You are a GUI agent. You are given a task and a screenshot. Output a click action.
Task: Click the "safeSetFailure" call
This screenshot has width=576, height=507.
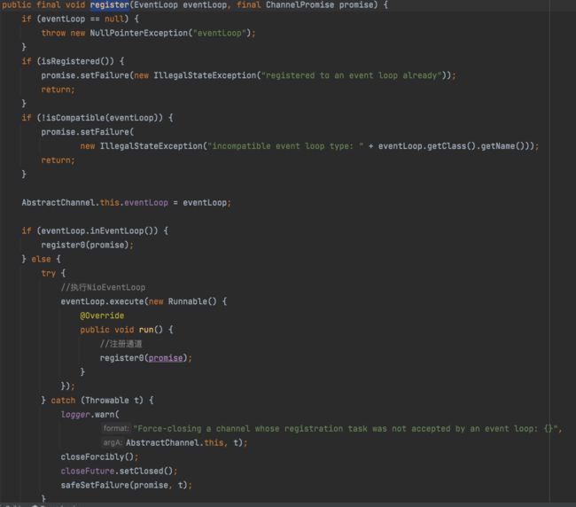coord(95,486)
